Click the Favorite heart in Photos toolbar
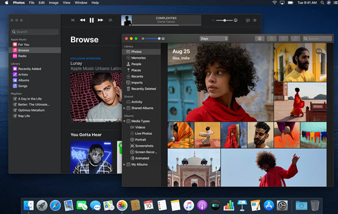 coord(283,39)
